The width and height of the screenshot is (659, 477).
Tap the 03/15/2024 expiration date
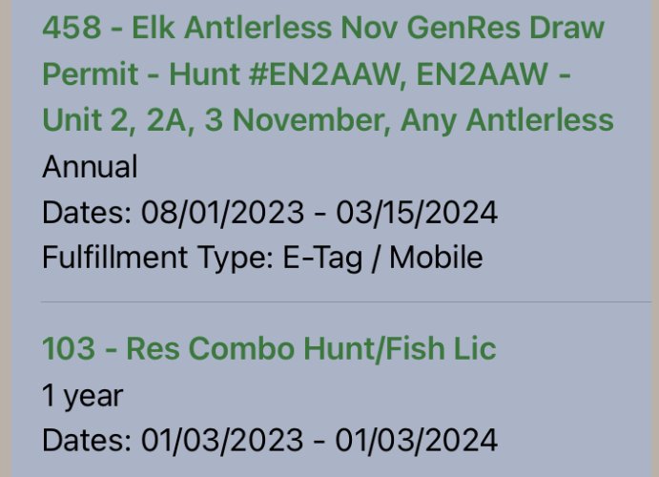coord(417,212)
